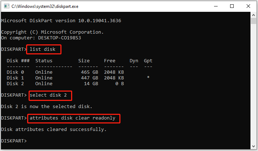The height and width of the screenshot is (151, 258).
Task: Click the last empty DISKPART> prompt
Action: [x=14, y=141]
